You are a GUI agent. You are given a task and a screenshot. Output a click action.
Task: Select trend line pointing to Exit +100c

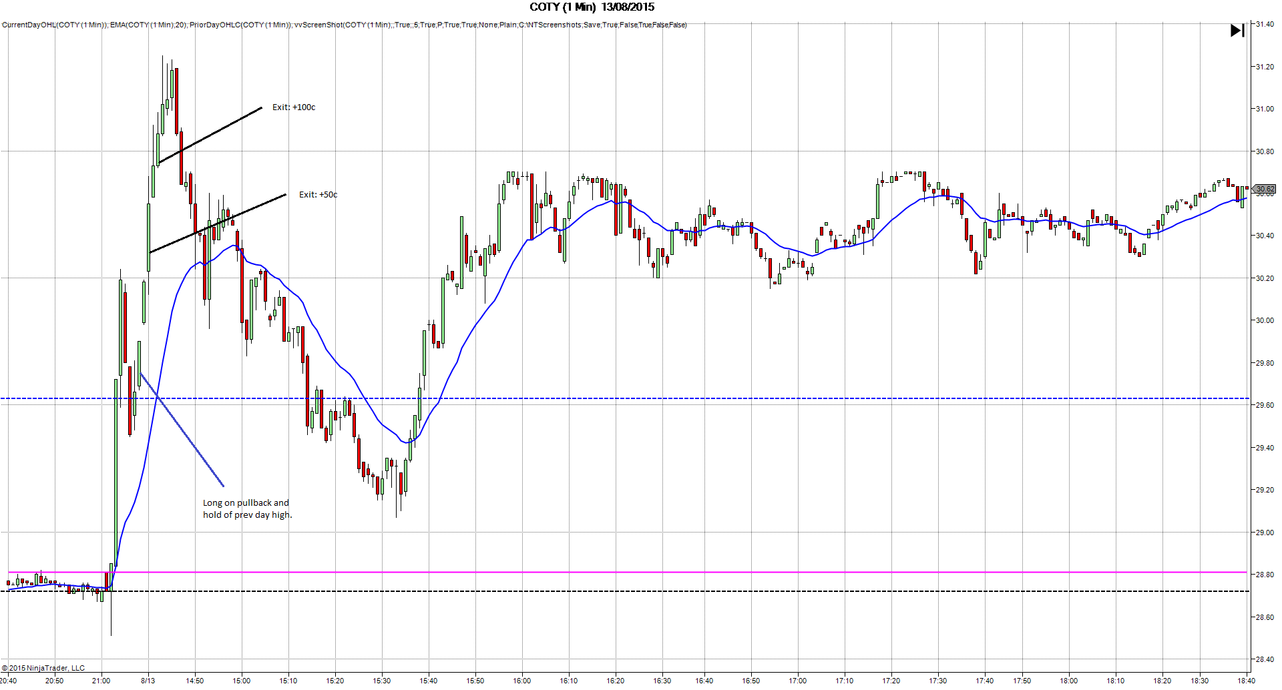pos(210,135)
